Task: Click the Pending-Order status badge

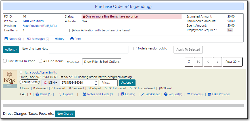Action: point(30,82)
